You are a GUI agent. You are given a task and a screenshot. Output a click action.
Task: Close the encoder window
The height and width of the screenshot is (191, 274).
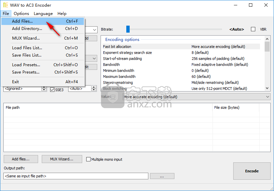pos(266,5)
